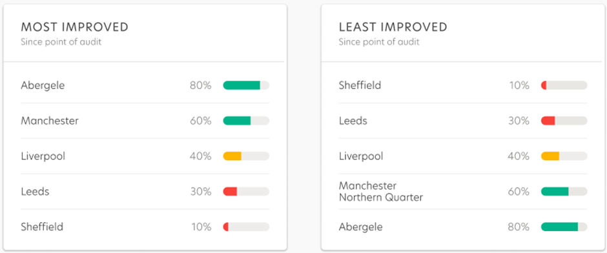The width and height of the screenshot is (607, 253).
Task: Click 'Since point of audit' under Least Improved
Action: 379,42
